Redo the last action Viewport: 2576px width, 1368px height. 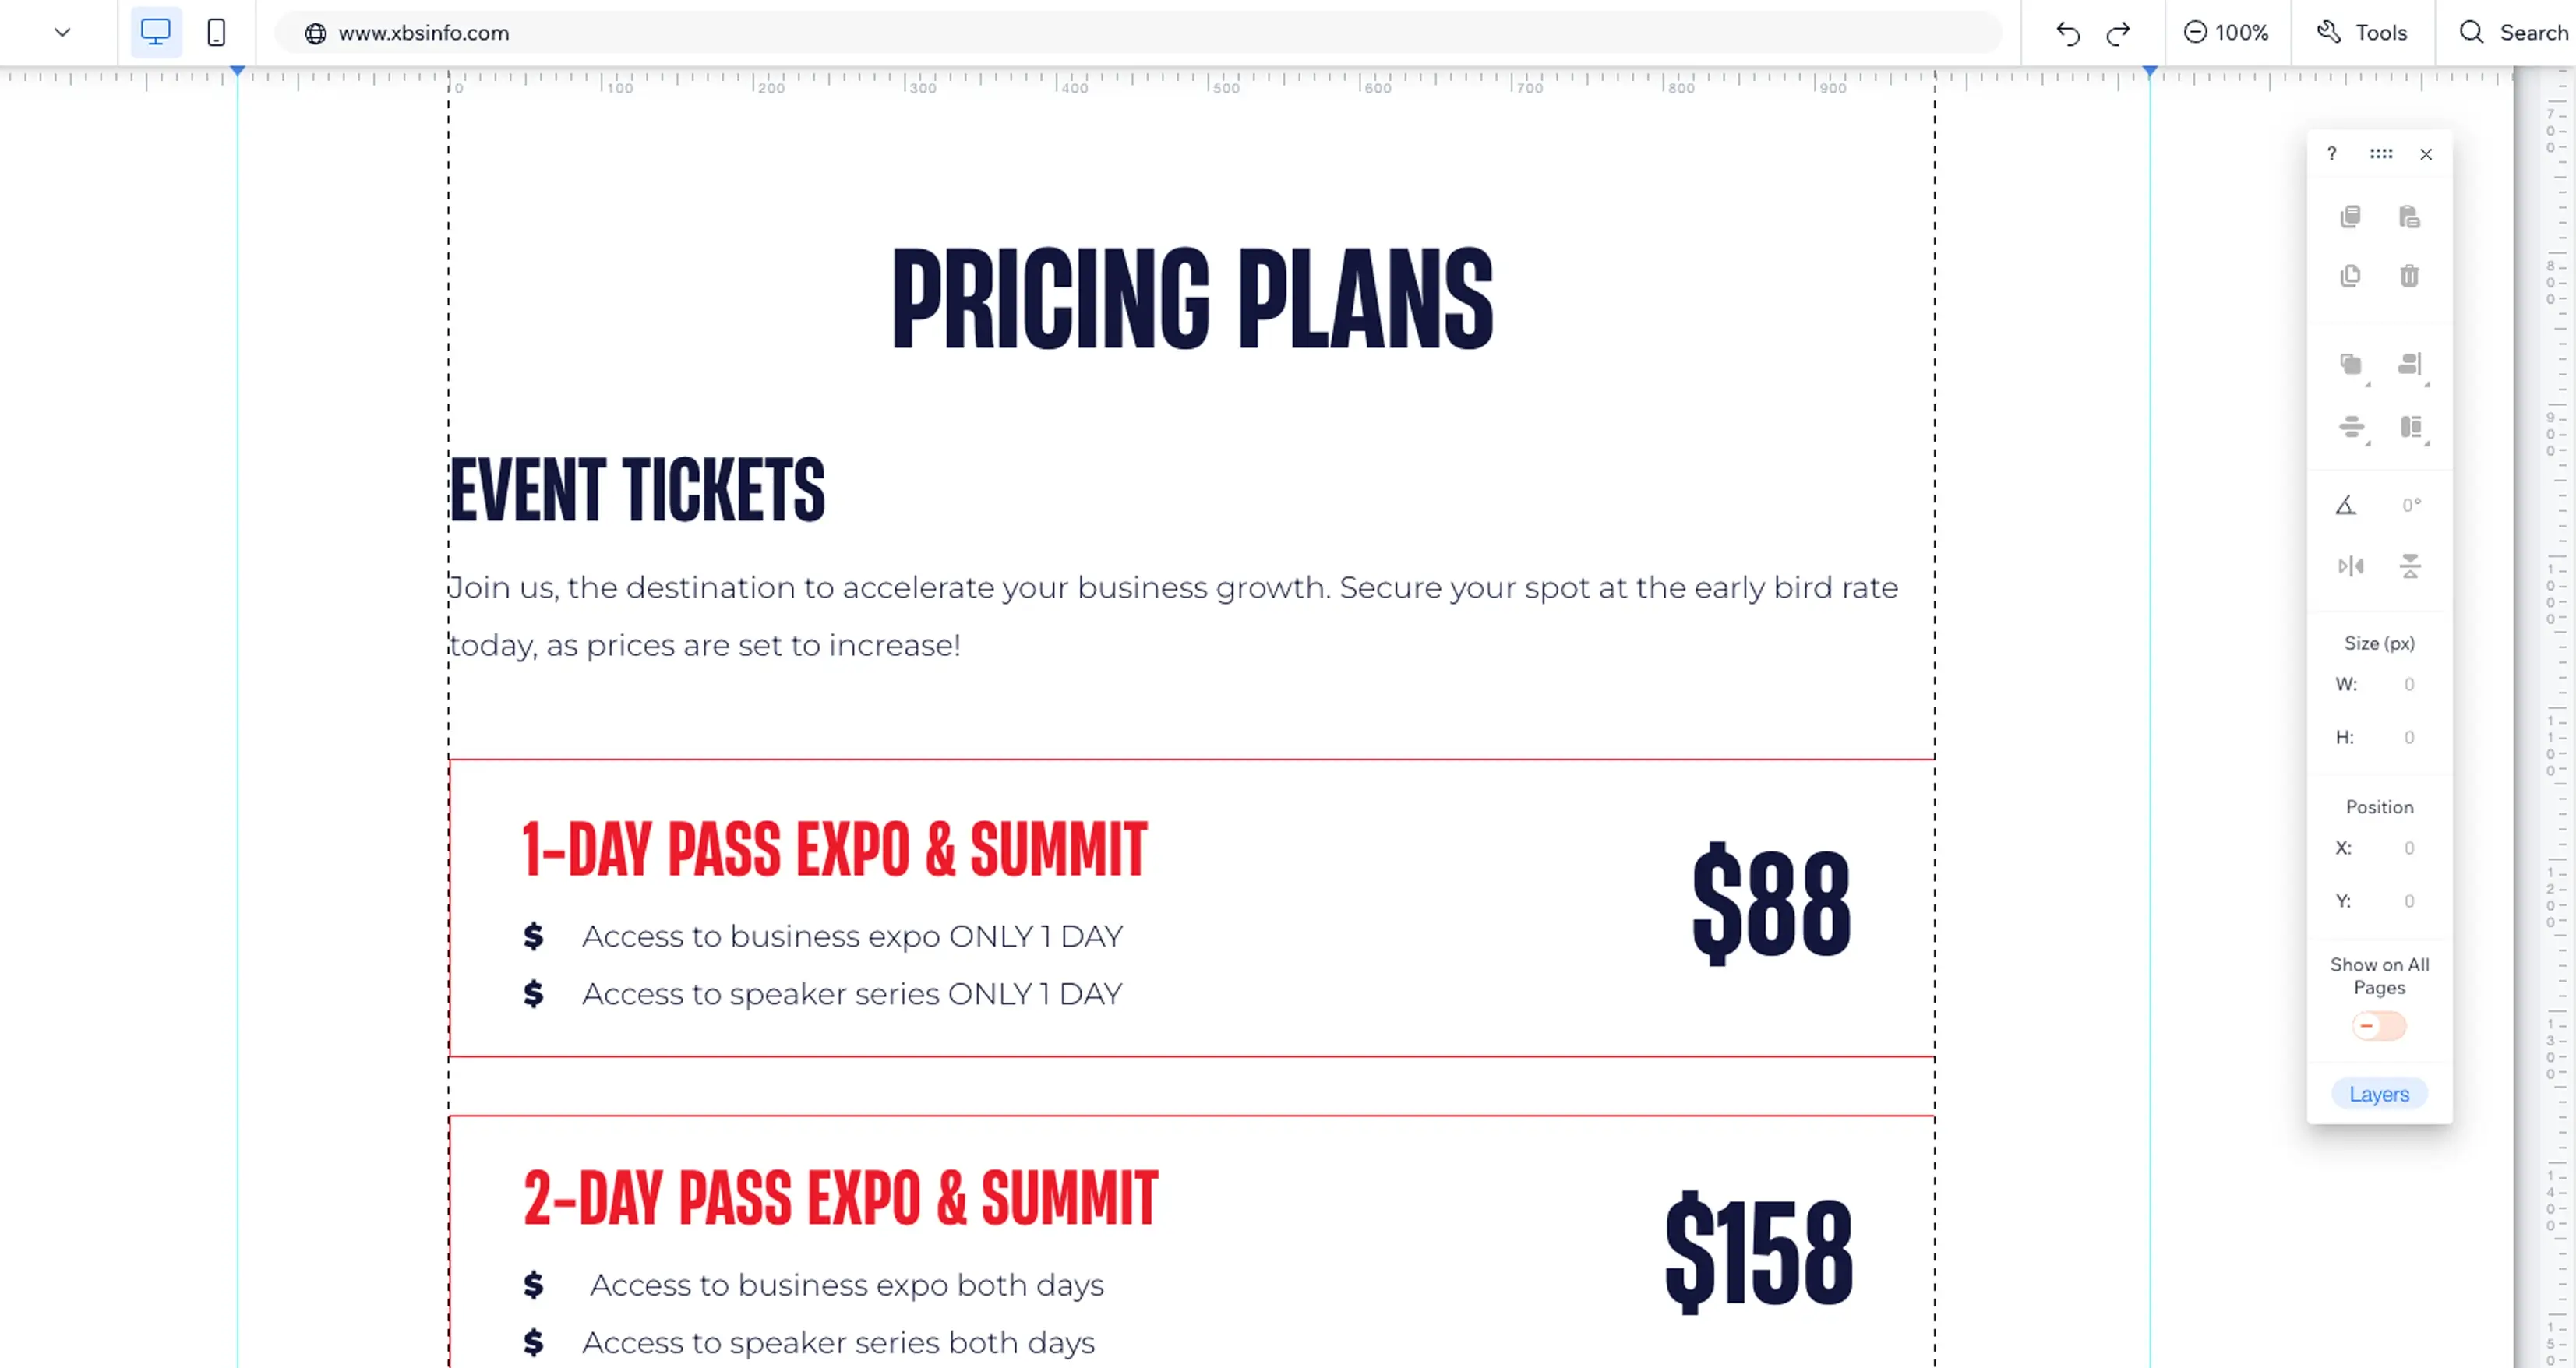pyautogui.click(x=2118, y=33)
